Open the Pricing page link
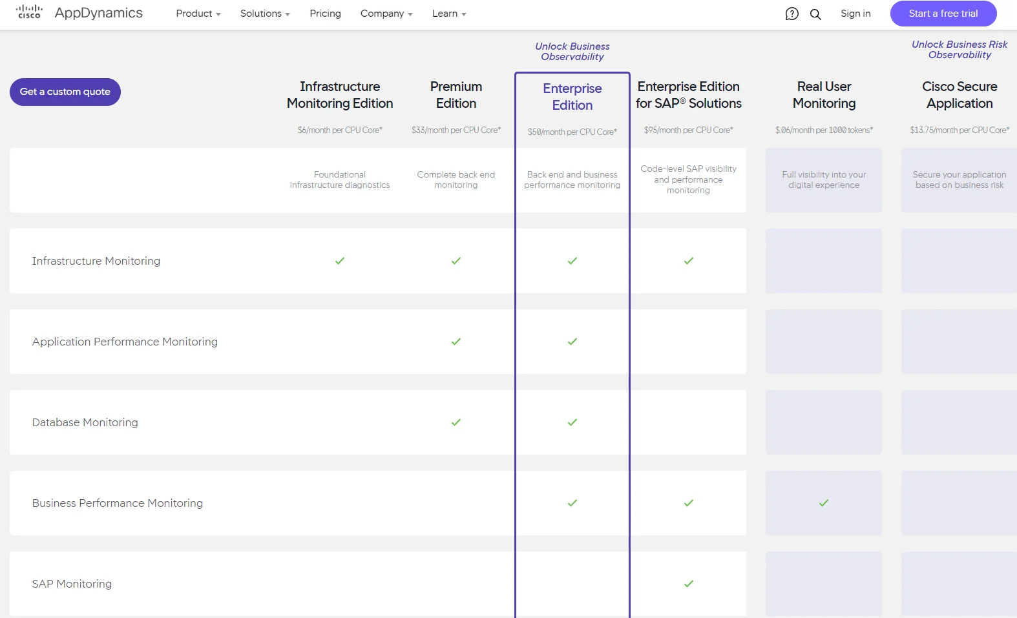The image size is (1017, 618). pyautogui.click(x=325, y=14)
